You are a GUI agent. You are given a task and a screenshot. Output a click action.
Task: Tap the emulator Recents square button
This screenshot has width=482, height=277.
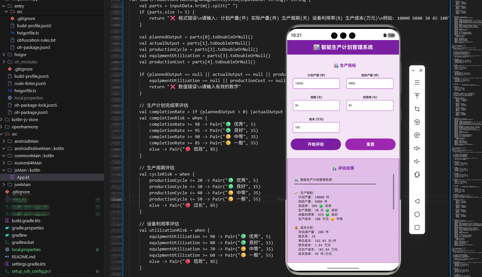click(417, 227)
